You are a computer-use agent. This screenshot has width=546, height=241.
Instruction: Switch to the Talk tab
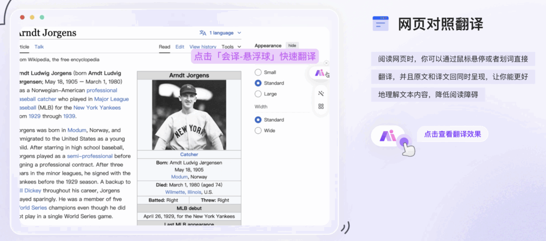(39, 47)
